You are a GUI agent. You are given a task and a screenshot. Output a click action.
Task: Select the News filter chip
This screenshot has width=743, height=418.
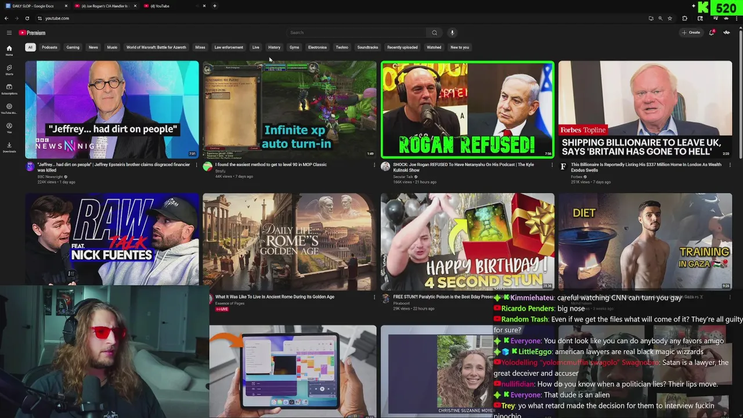(93, 47)
